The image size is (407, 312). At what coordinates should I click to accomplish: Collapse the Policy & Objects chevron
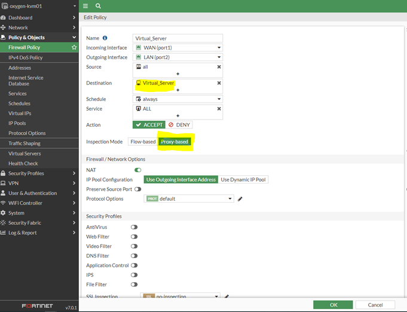click(x=74, y=38)
